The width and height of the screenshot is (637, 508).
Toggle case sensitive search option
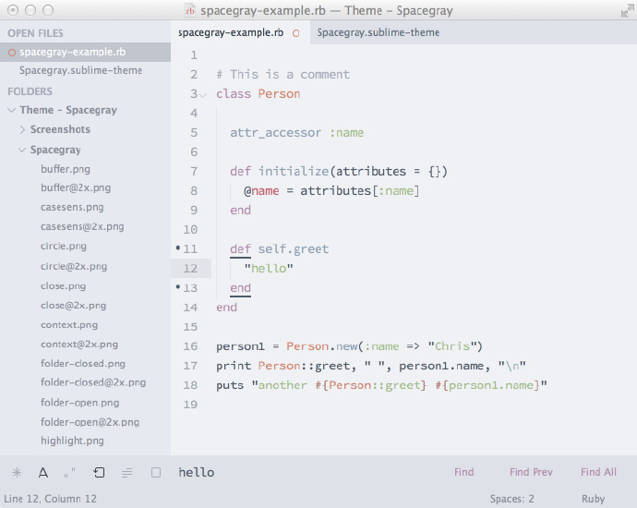coord(43,473)
